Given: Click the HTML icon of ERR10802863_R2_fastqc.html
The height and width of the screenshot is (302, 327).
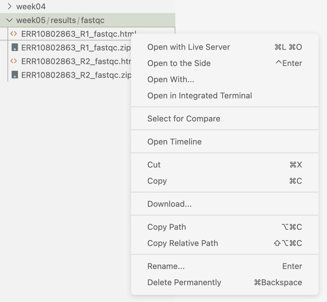Looking at the screenshot, I should (13, 61).
